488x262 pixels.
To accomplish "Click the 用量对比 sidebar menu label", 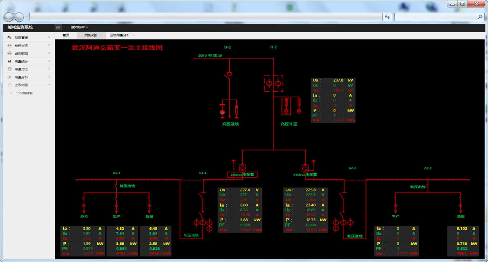I will pyautogui.click(x=21, y=69).
